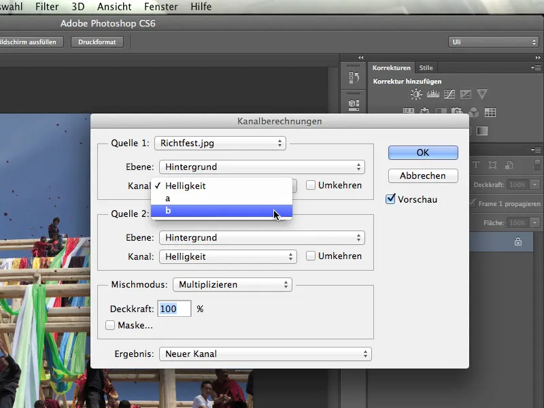Image resolution: width=544 pixels, height=408 pixels.
Task: Open the Ansicht menu
Action: click(x=114, y=7)
